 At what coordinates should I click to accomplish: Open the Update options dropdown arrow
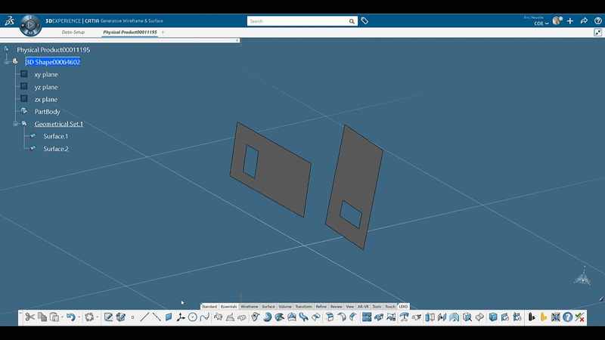(x=98, y=317)
